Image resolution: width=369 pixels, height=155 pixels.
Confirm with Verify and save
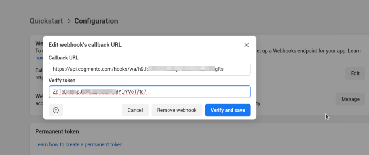pyautogui.click(x=228, y=110)
